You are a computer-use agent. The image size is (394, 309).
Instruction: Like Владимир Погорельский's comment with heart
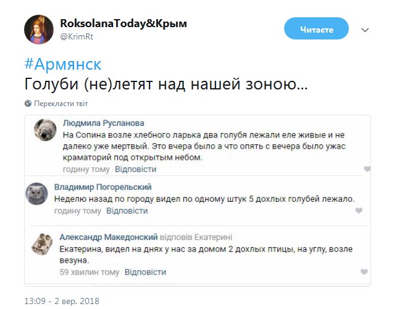tap(359, 211)
